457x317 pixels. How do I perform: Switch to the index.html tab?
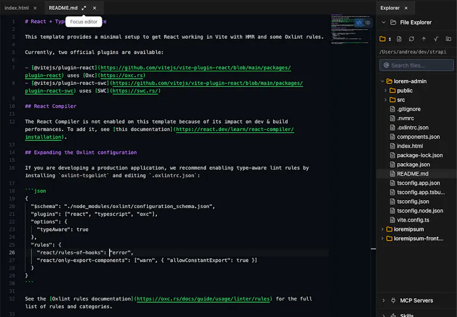pyautogui.click(x=17, y=8)
